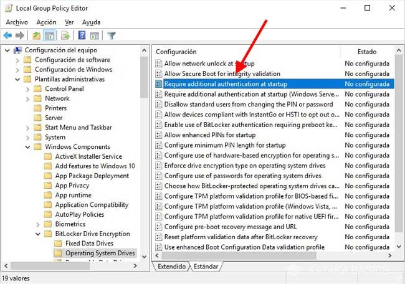Open Help via the question mark icon
405x284 pixels.
pyautogui.click(x=82, y=35)
